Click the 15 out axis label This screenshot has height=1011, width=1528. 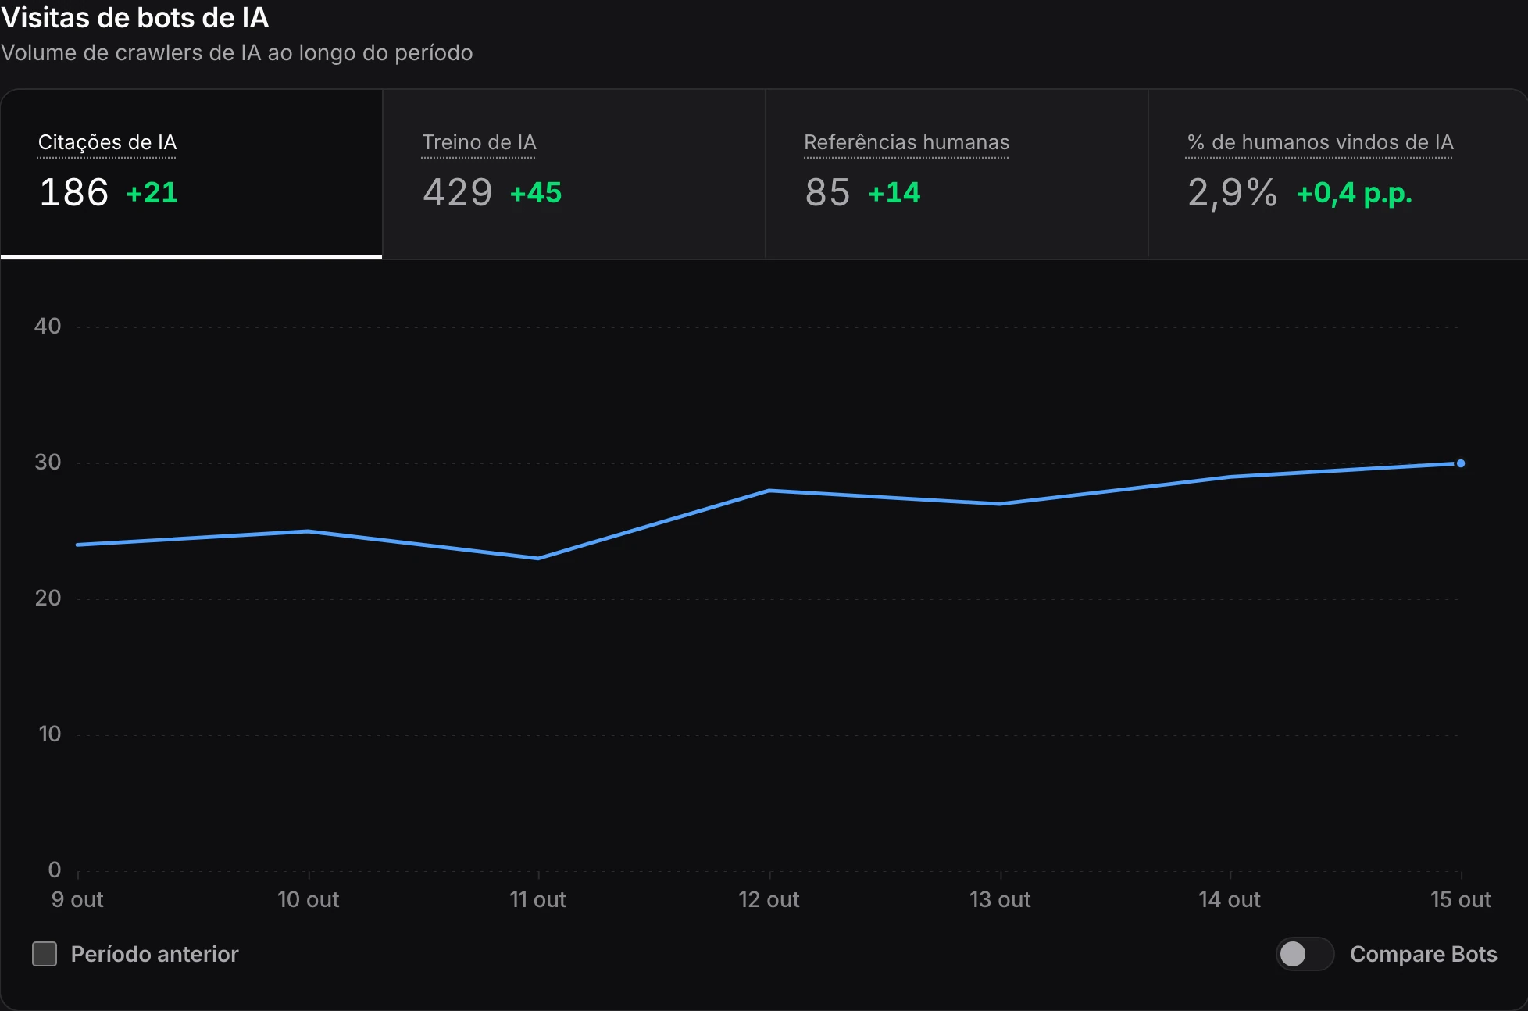1461,899
